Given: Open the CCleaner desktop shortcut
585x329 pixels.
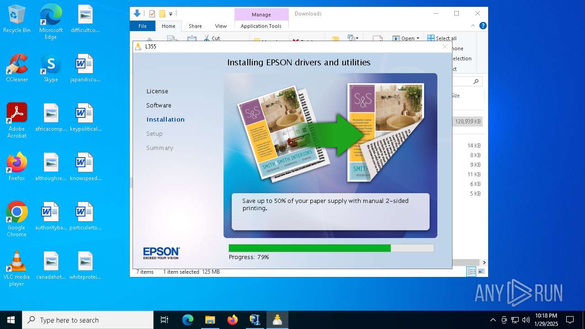Looking at the screenshot, I should point(17,68).
